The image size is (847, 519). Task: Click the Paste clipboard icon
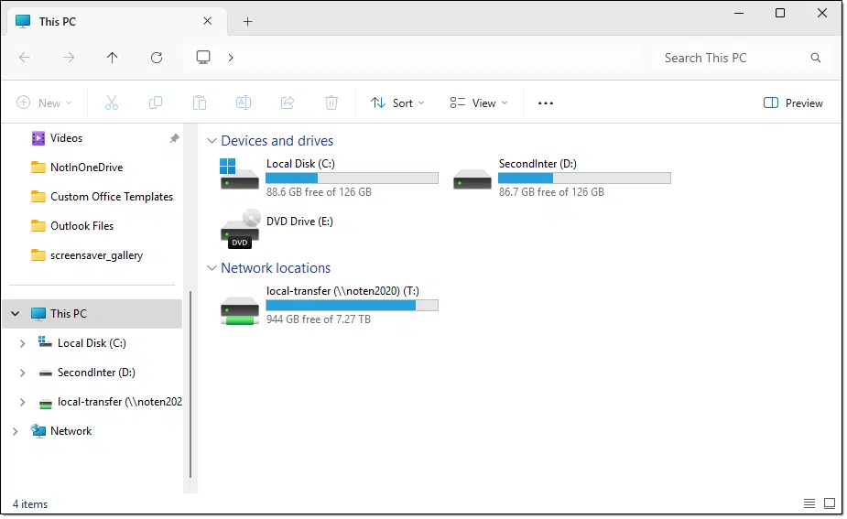point(200,103)
